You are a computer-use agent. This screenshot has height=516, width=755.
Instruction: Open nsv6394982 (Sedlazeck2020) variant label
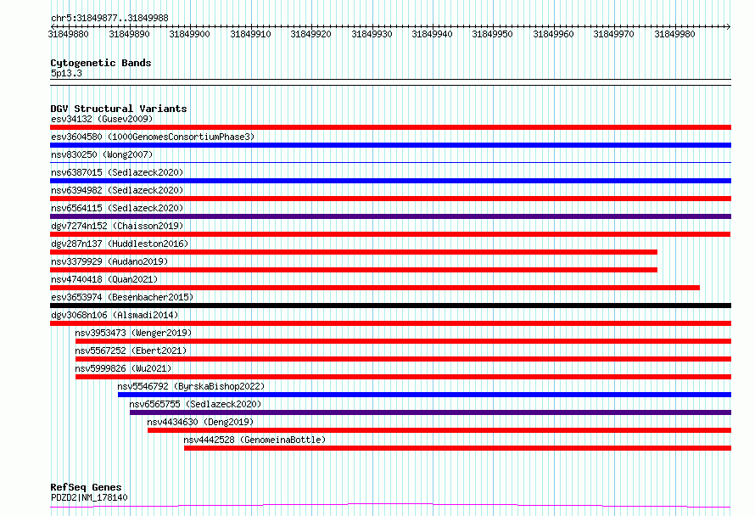coord(117,190)
